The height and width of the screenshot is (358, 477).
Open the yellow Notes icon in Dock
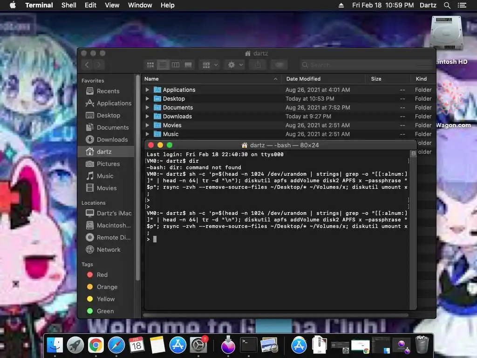(x=157, y=345)
